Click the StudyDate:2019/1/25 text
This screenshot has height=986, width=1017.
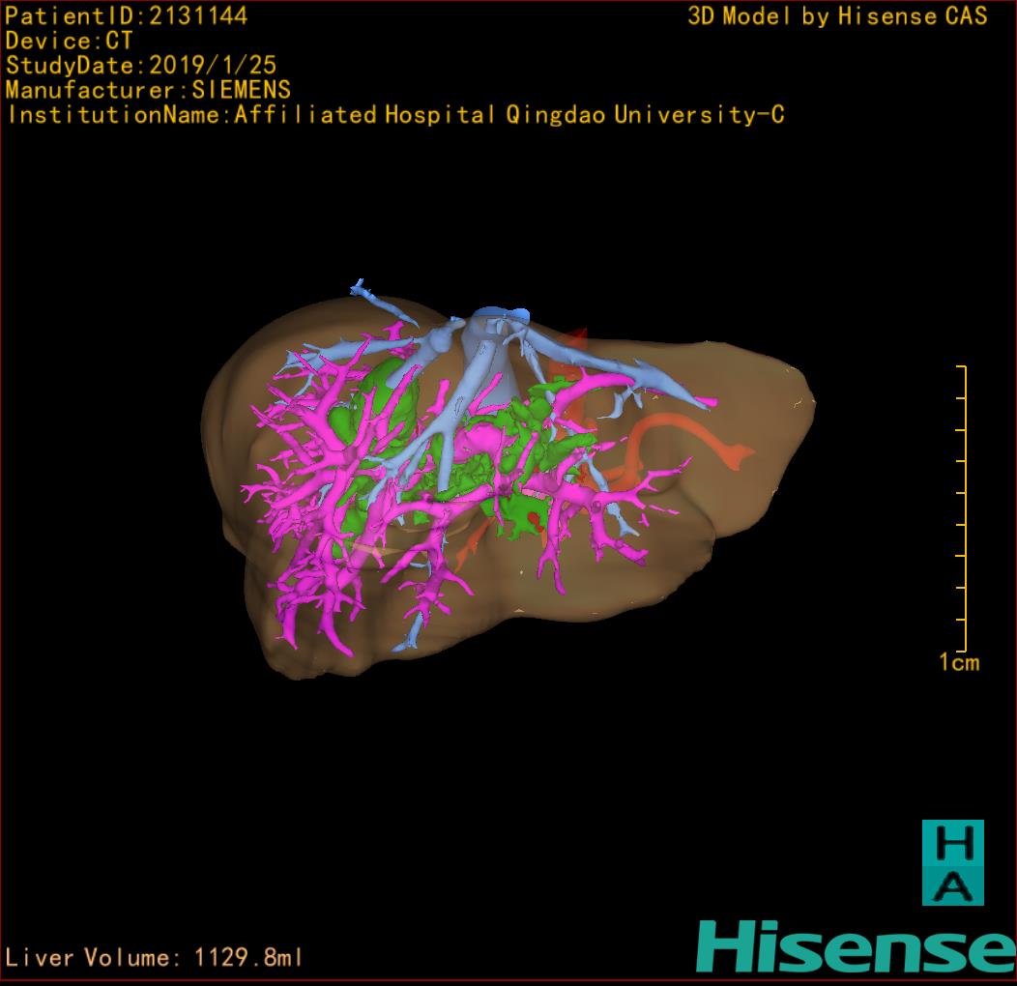141,65
